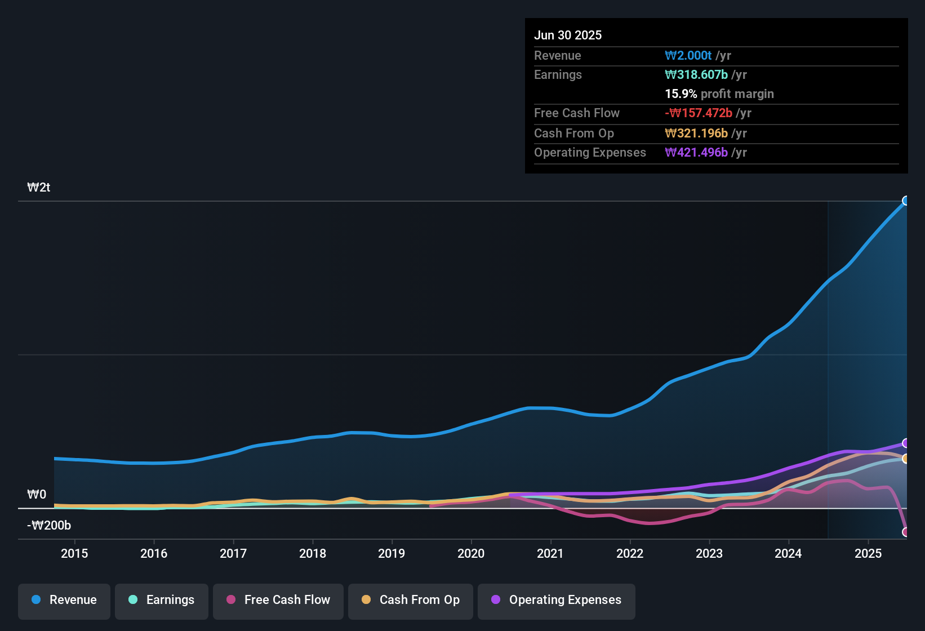Click the Cash From Op endpoint marker
The image size is (925, 631).
tap(906, 459)
